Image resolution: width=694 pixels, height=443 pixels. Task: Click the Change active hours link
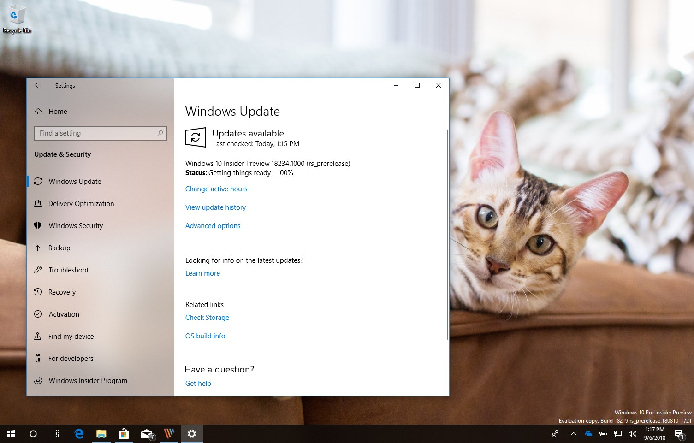216,189
